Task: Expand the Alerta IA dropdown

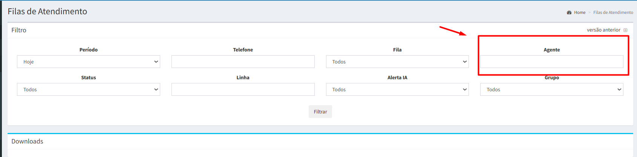Action: pos(397,89)
